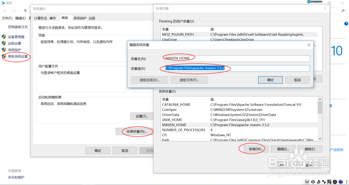Screen dimensions: 349x185
Task: Click the up arrow navigation button
Action: coord(25,11)
